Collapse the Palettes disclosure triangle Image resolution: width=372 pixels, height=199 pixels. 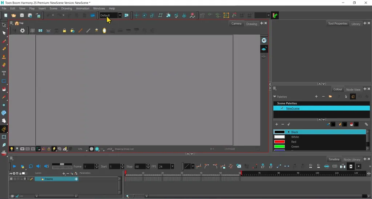[275, 96]
